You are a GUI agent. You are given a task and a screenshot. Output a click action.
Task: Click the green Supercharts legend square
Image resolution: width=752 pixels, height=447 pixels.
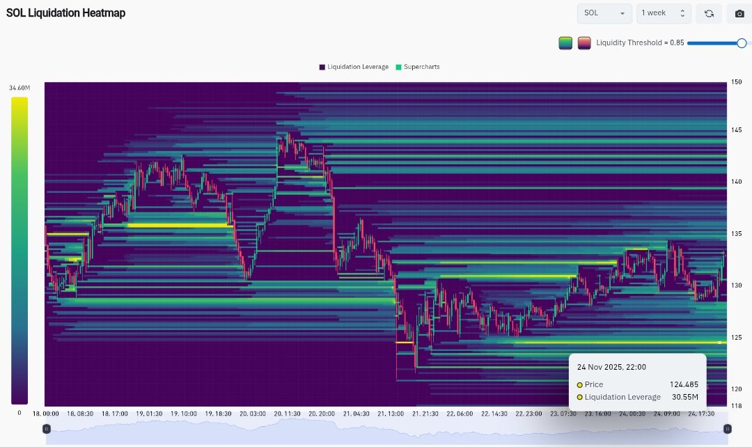398,67
